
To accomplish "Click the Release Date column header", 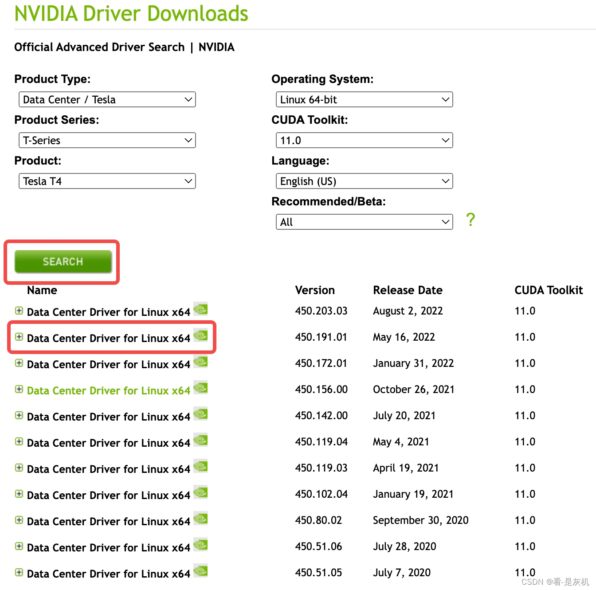I will [x=408, y=290].
